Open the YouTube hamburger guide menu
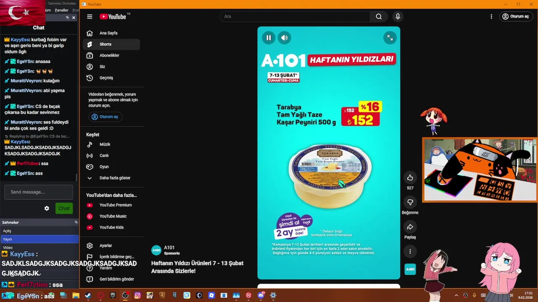Screen dimensions: 538x302 coord(90,16)
